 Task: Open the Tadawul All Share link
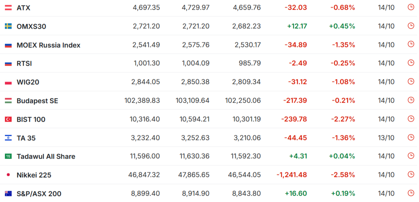click(46, 156)
